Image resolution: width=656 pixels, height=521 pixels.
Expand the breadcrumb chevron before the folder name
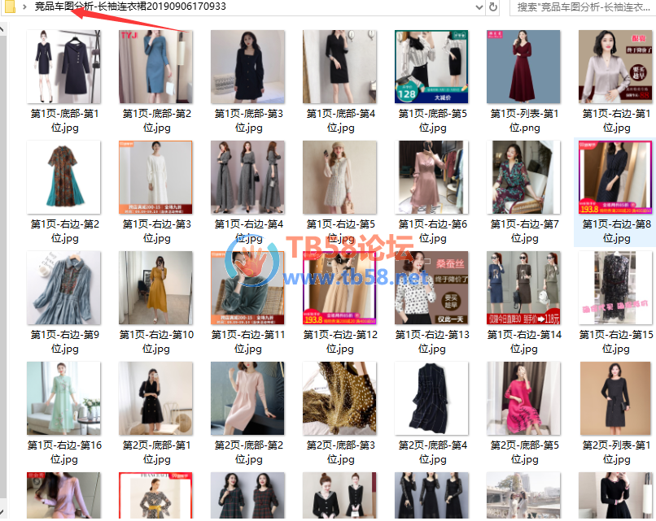(x=24, y=7)
